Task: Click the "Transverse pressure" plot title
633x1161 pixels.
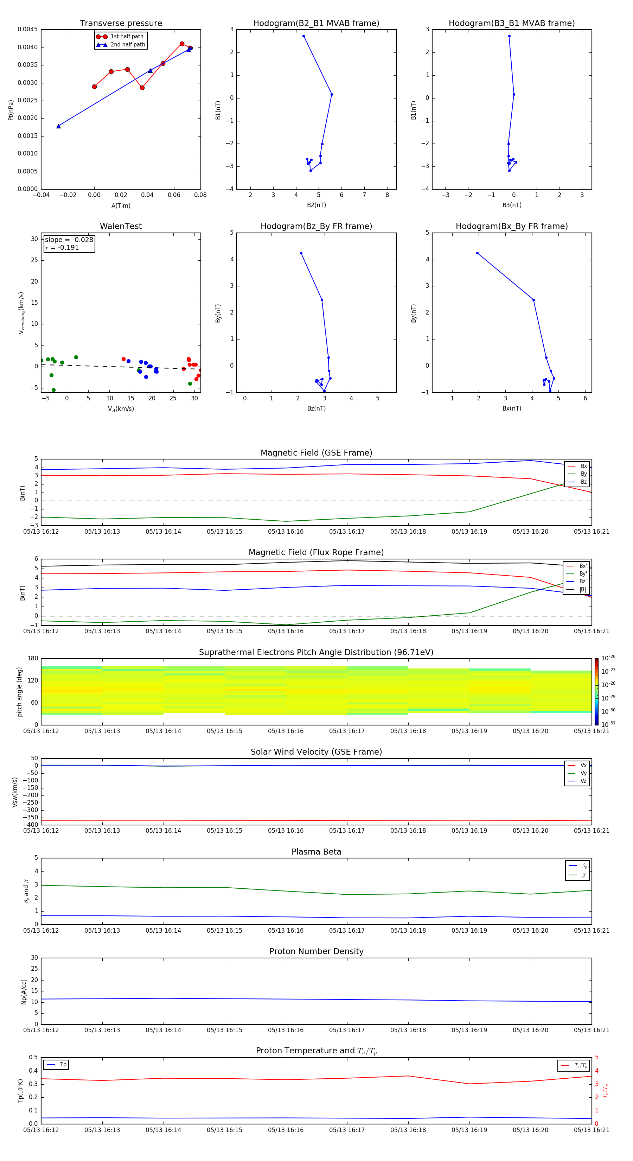Action: (121, 24)
